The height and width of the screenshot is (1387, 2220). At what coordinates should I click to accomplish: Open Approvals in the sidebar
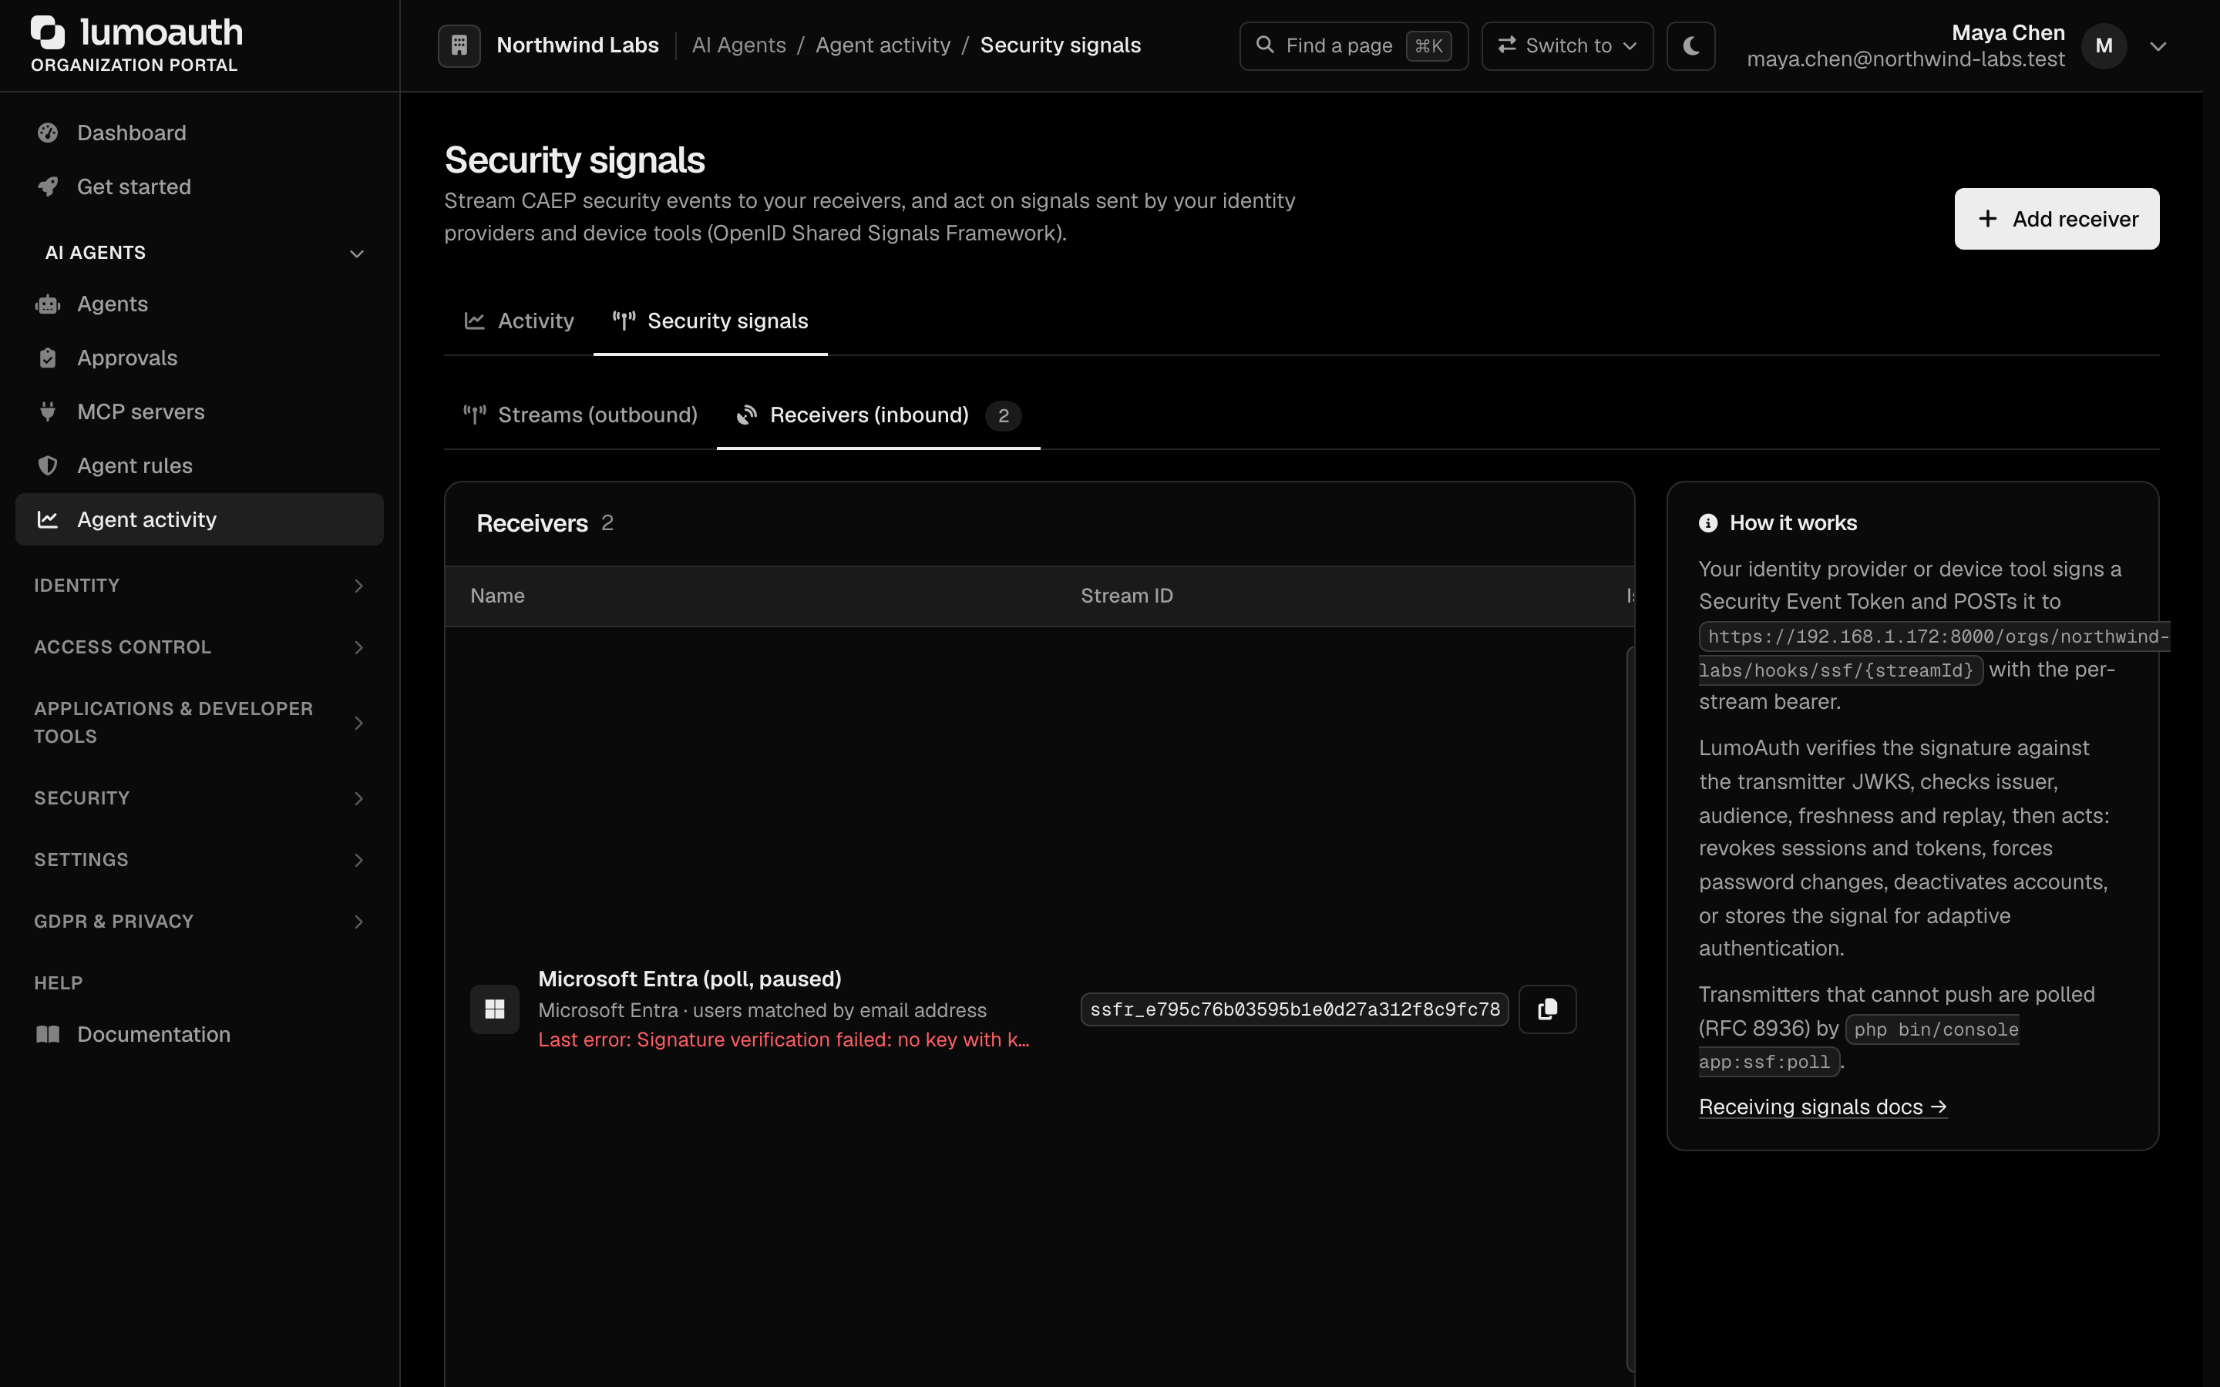[199, 358]
